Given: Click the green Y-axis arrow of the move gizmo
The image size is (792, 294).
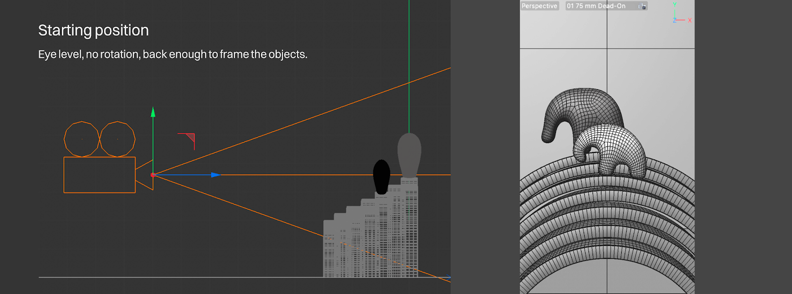Looking at the screenshot, I should 153,112.
